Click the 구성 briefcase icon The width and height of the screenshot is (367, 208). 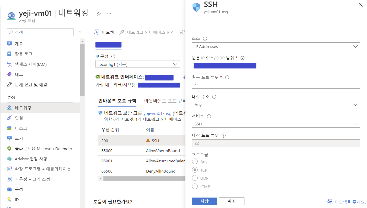(9, 189)
